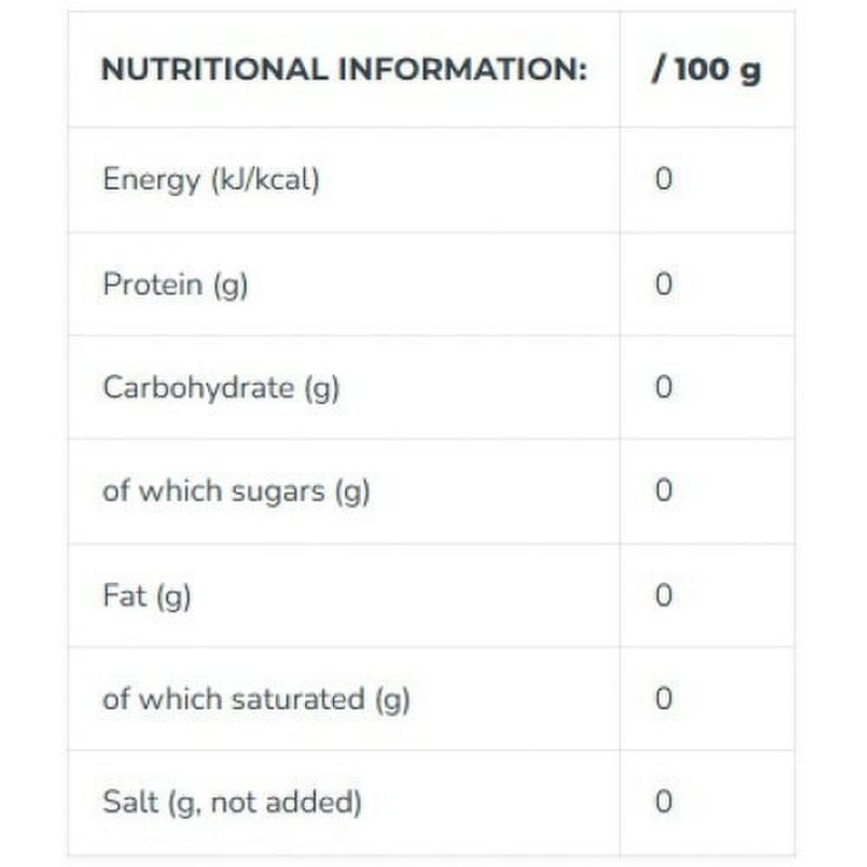Image resolution: width=867 pixels, height=867 pixels.
Task: Click the Salt (g, not added) label
Action: (x=231, y=802)
